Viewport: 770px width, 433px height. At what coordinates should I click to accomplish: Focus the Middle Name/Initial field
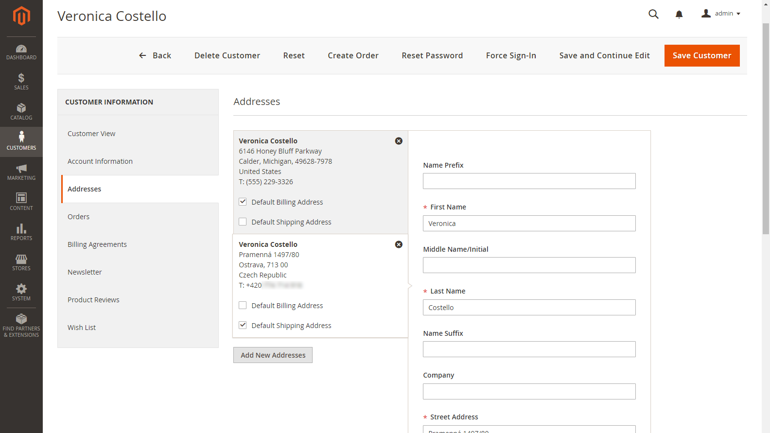pos(529,265)
